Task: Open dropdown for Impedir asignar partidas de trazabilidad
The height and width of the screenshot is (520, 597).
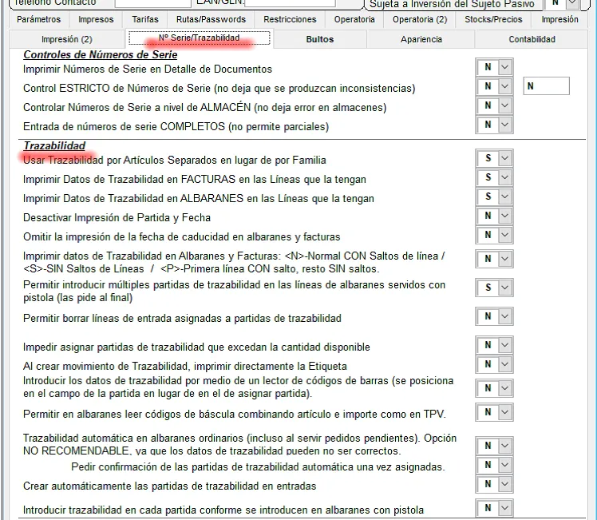Action: (504, 346)
